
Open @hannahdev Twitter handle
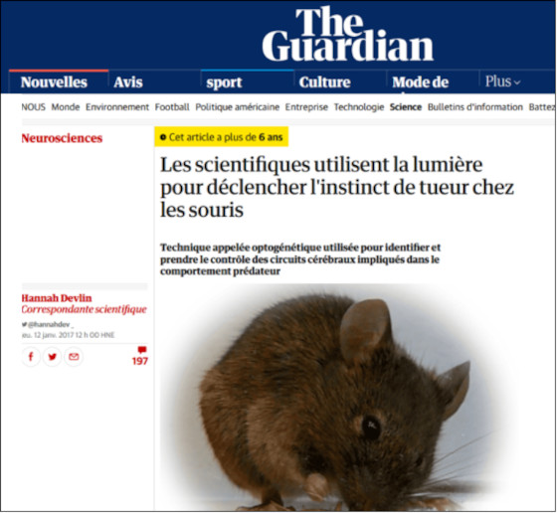tap(48, 324)
